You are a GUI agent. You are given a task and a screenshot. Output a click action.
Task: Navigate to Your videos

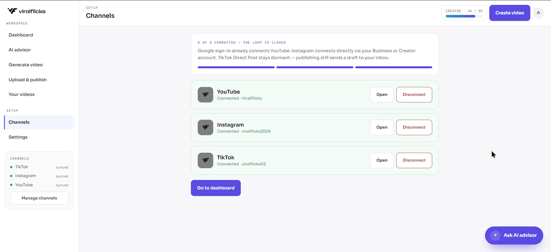tap(39, 94)
